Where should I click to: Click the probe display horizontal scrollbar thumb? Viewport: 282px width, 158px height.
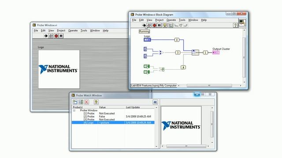186,146
